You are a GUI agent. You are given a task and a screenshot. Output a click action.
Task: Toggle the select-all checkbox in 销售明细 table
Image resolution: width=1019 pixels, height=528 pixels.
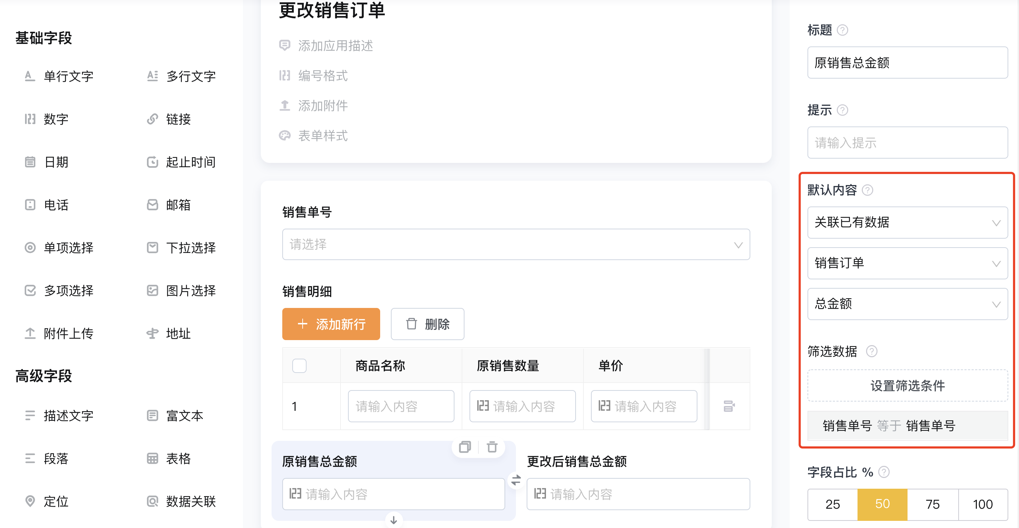pyautogui.click(x=299, y=365)
